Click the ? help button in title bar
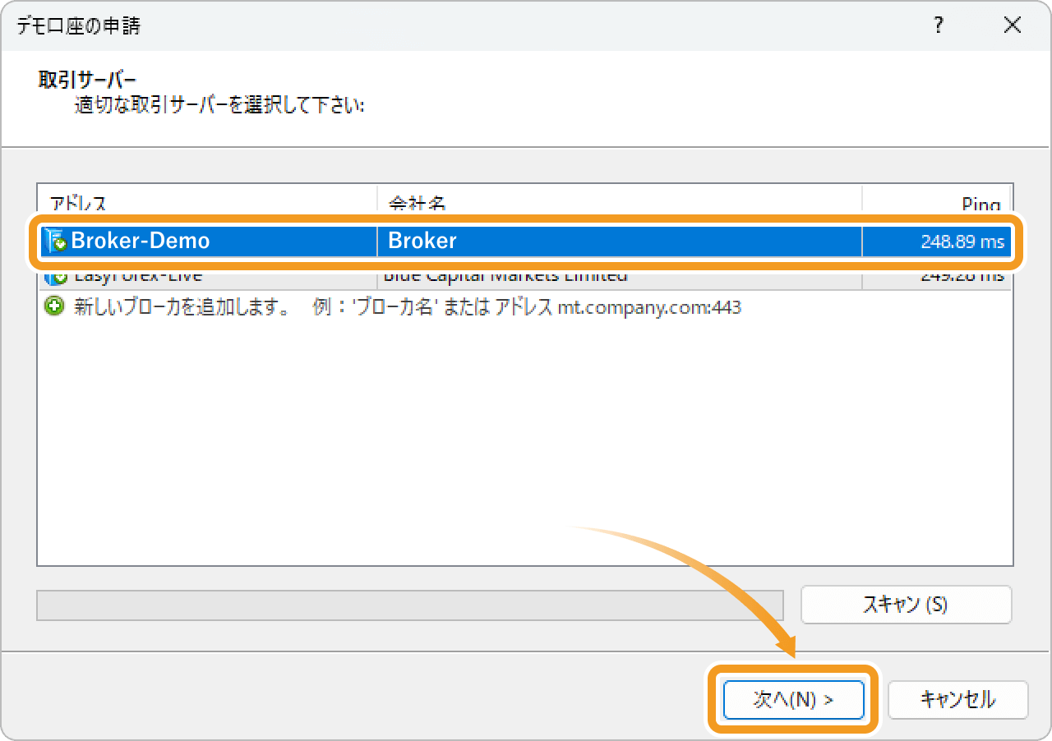Viewport: 1052px width, 741px height. point(938,25)
